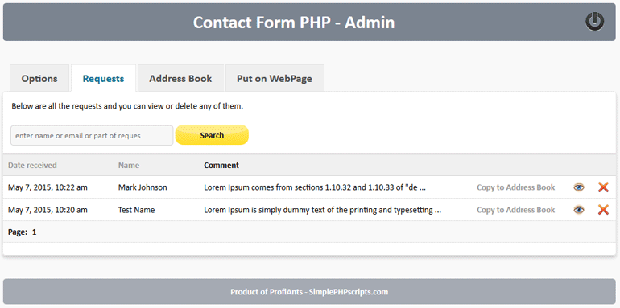Open the SimplePHPscripts.com footer link

pyautogui.click(x=349, y=292)
